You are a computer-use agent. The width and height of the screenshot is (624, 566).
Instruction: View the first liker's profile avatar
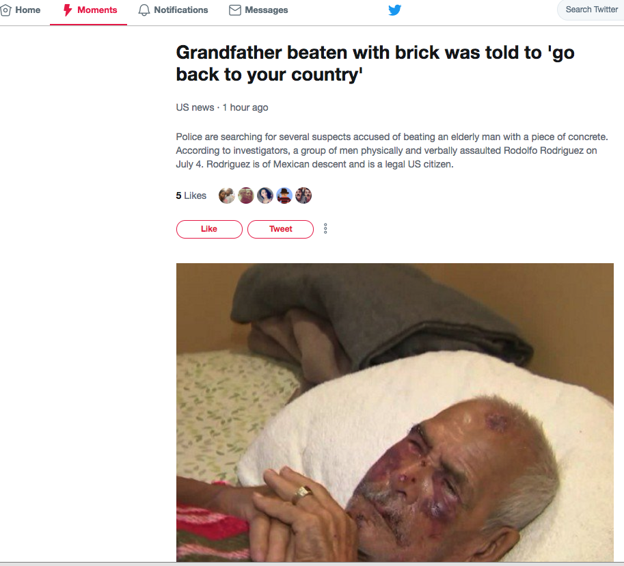(226, 196)
